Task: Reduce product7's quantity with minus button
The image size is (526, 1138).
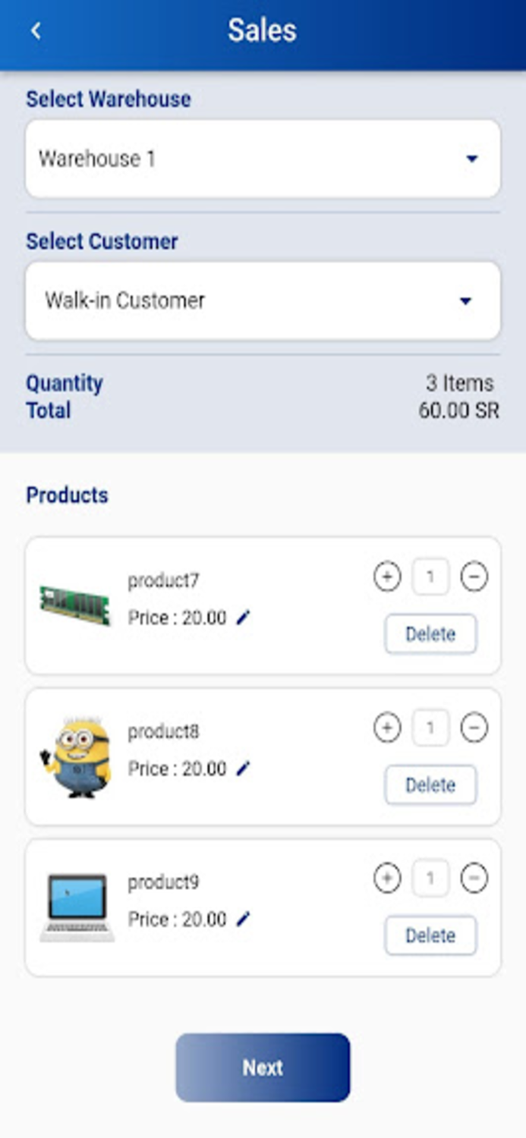Action: (x=474, y=576)
